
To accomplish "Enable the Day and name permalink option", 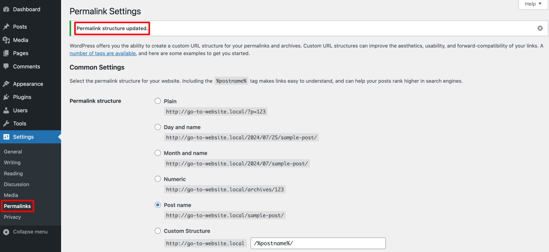I will (x=158, y=127).
